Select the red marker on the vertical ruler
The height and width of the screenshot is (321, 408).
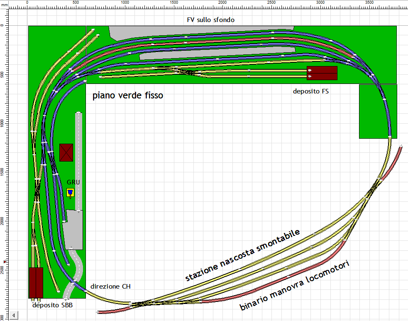(x=5, y=261)
